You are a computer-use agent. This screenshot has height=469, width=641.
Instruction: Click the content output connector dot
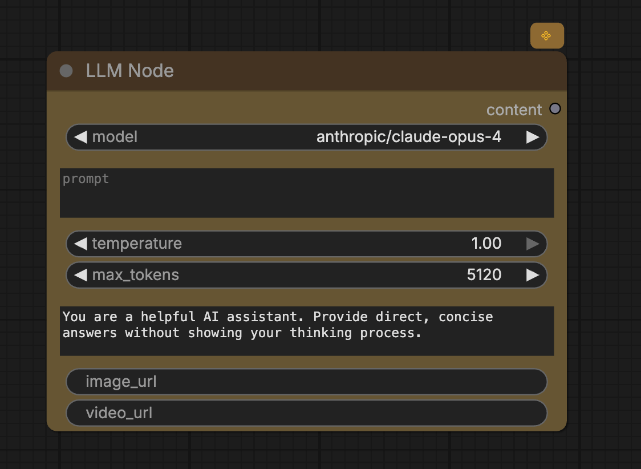pyautogui.click(x=555, y=109)
